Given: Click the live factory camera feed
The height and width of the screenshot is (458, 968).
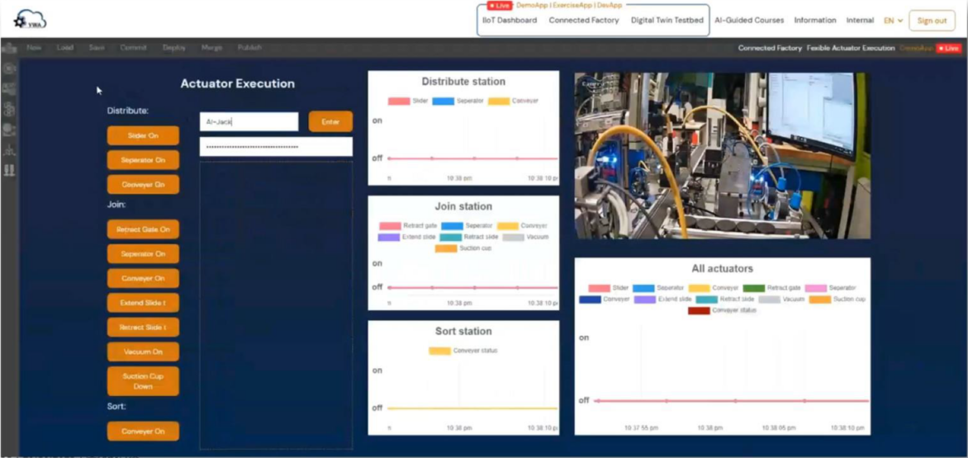Looking at the screenshot, I should pyautogui.click(x=722, y=156).
